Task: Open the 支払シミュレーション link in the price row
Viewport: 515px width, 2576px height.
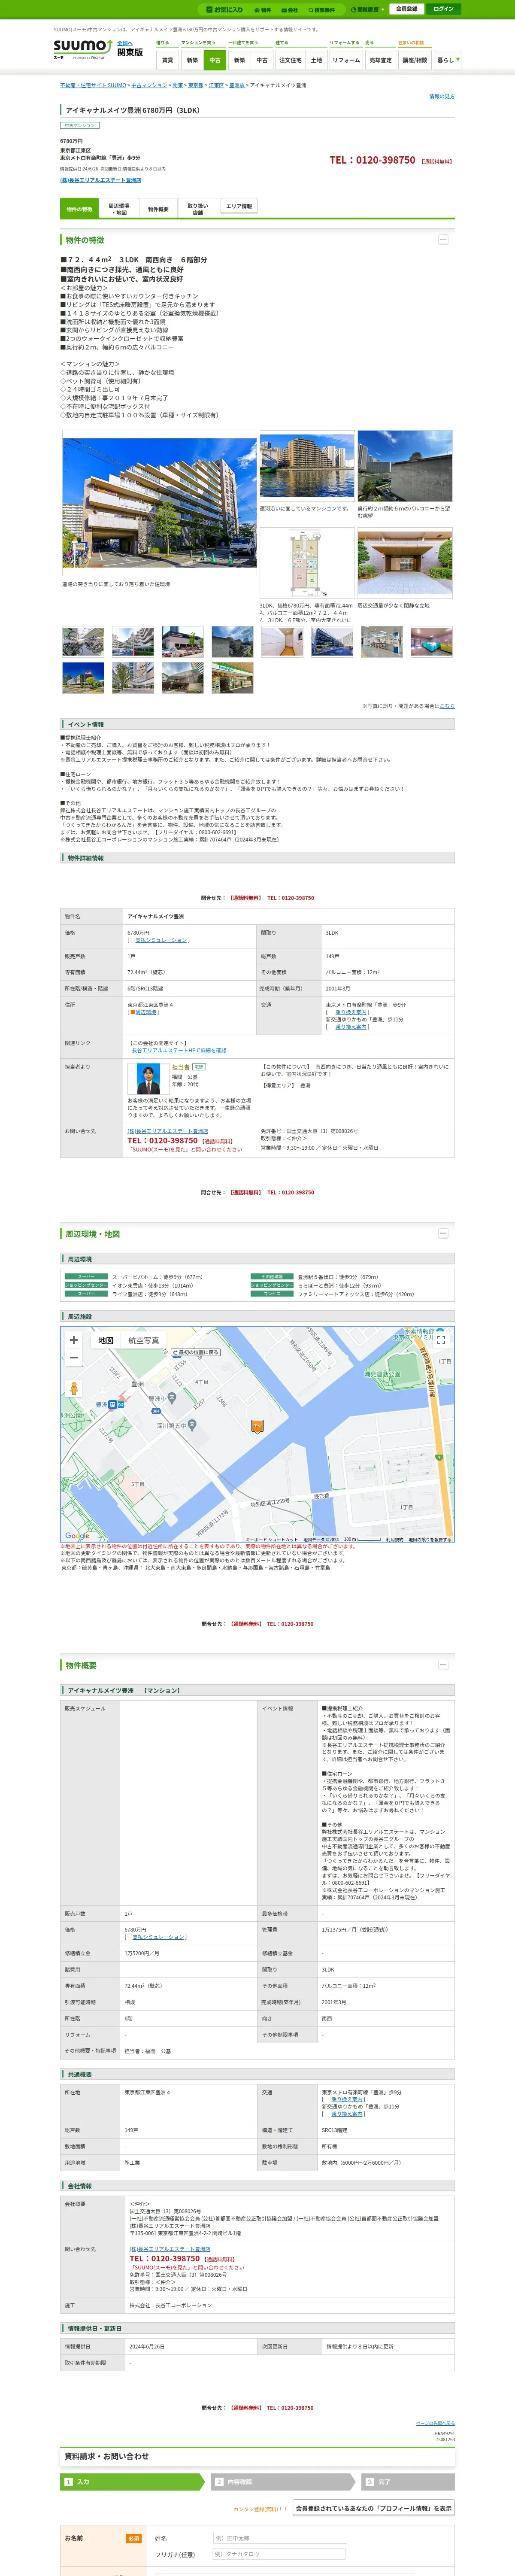Action: 160,940
